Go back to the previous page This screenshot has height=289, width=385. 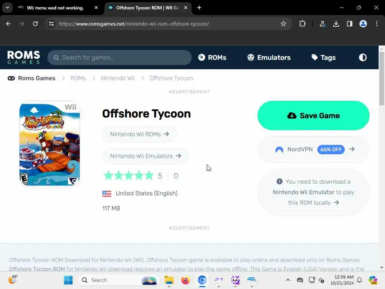[x=8, y=24]
